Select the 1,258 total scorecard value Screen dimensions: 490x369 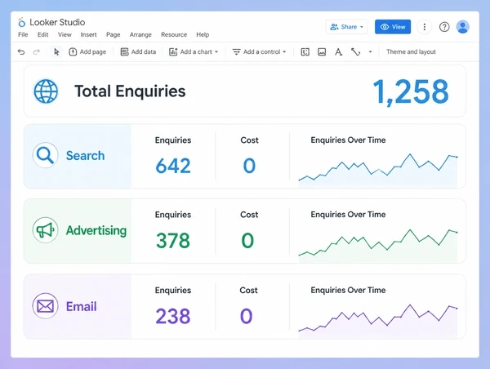coord(411,91)
